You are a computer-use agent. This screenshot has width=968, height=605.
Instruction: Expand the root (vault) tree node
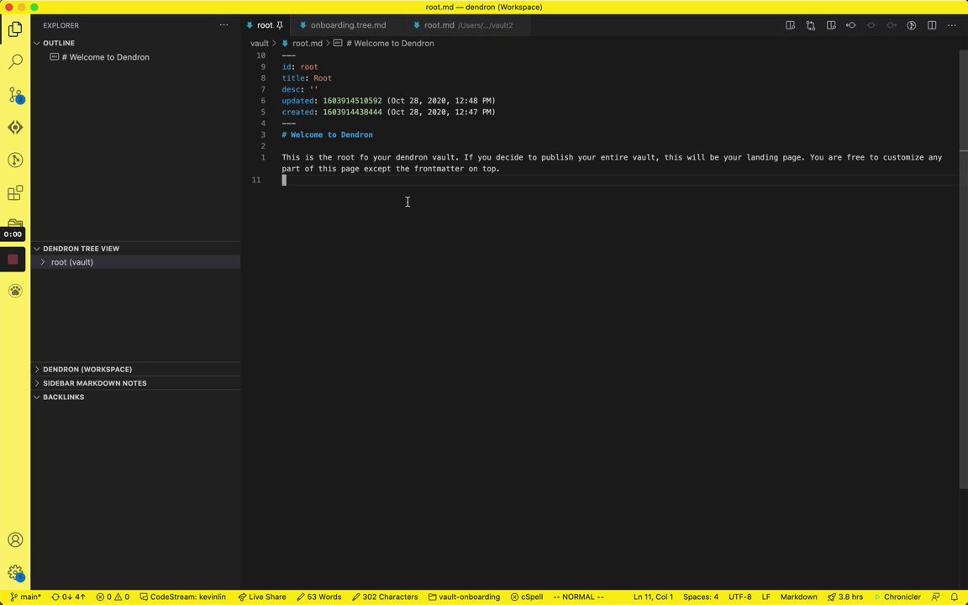43,262
